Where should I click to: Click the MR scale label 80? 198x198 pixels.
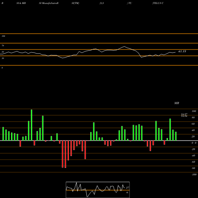tap(193, 118)
